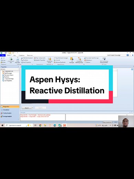The image size is (134, 179).
Task: Open the arrow next to Import button
Action: pyautogui.click(x=32, y=108)
